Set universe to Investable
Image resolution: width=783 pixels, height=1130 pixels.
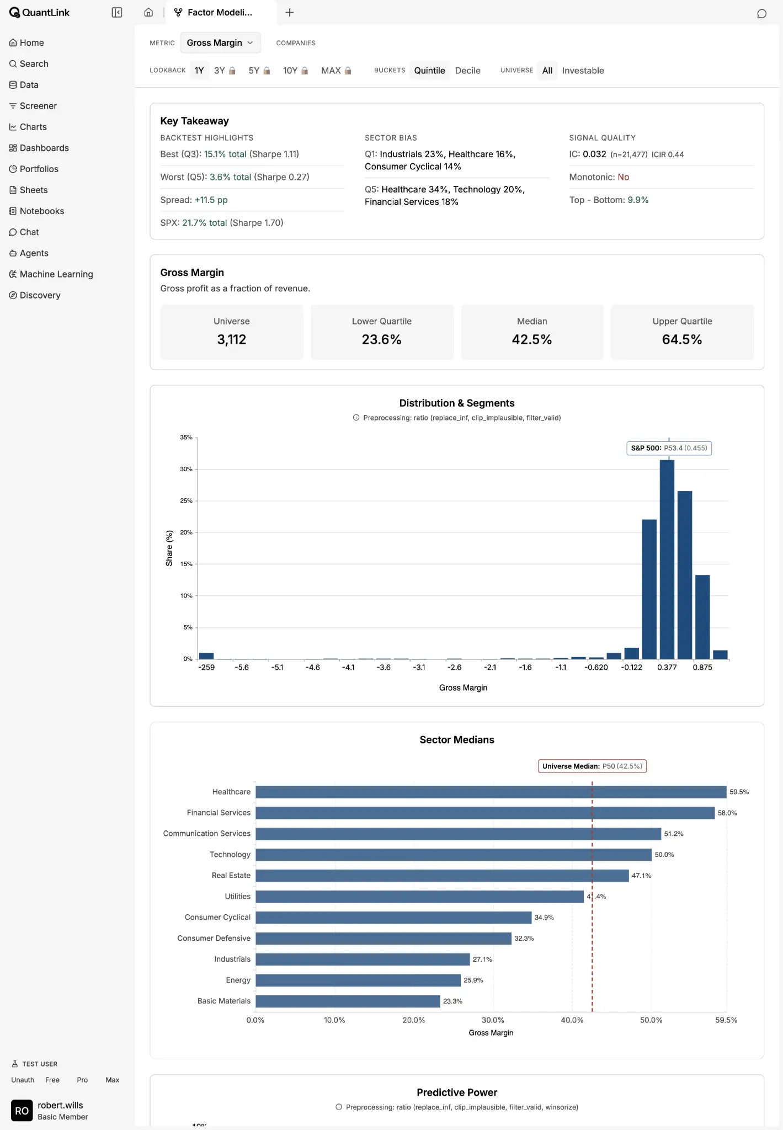point(583,71)
